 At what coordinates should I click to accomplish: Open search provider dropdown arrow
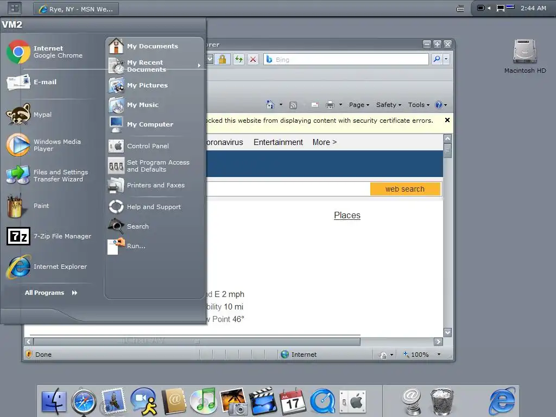pos(446,59)
